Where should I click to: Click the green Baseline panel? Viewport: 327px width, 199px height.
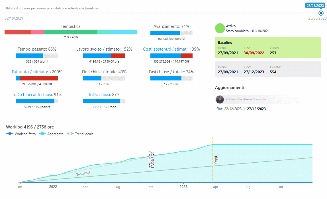[x=268, y=47]
